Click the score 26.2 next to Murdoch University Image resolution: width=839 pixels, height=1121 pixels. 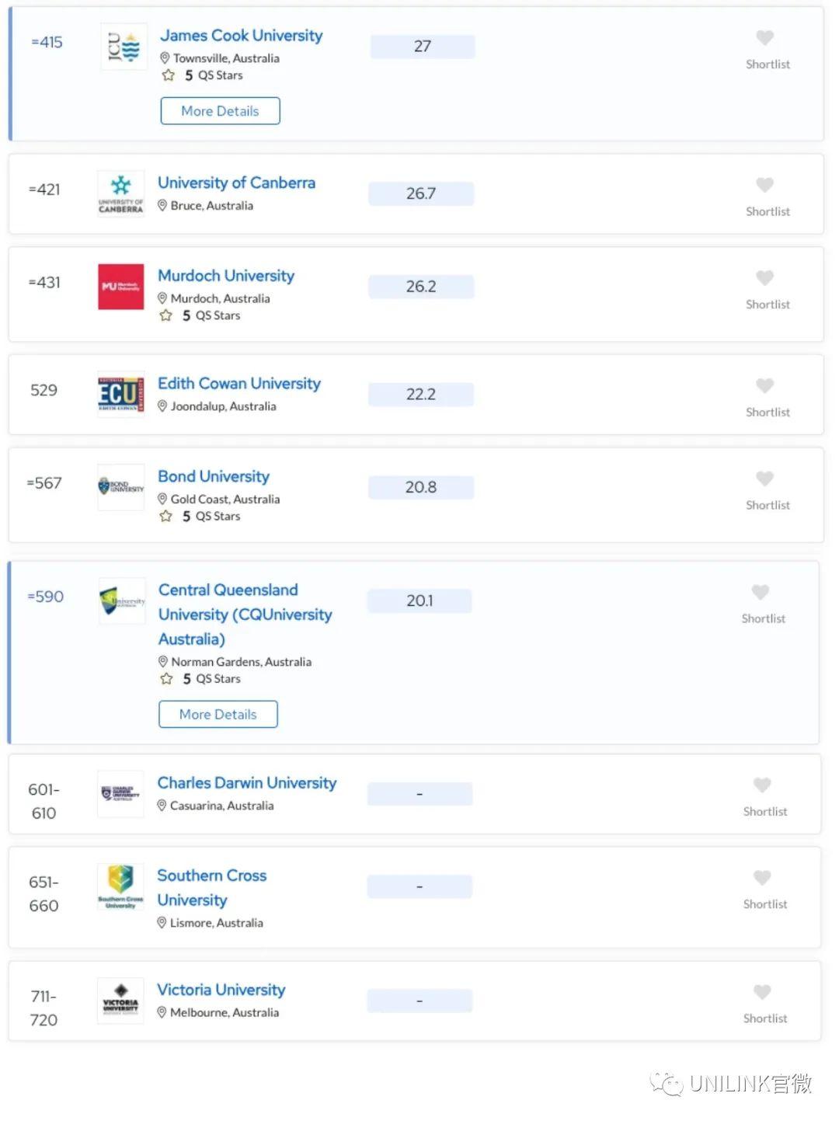420,286
